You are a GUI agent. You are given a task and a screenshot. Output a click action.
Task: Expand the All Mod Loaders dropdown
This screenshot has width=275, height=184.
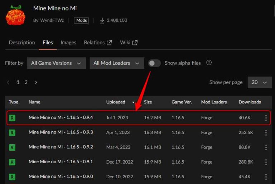point(116,63)
